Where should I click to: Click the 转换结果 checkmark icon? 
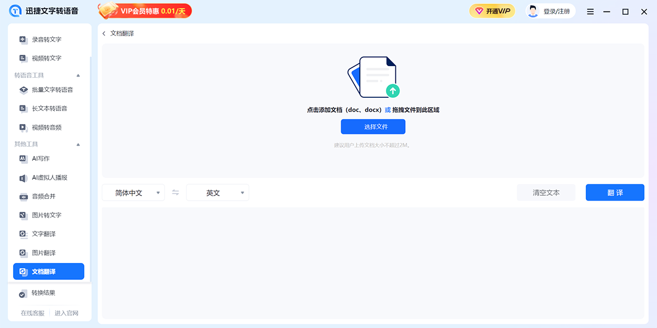pyautogui.click(x=22, y=294)
